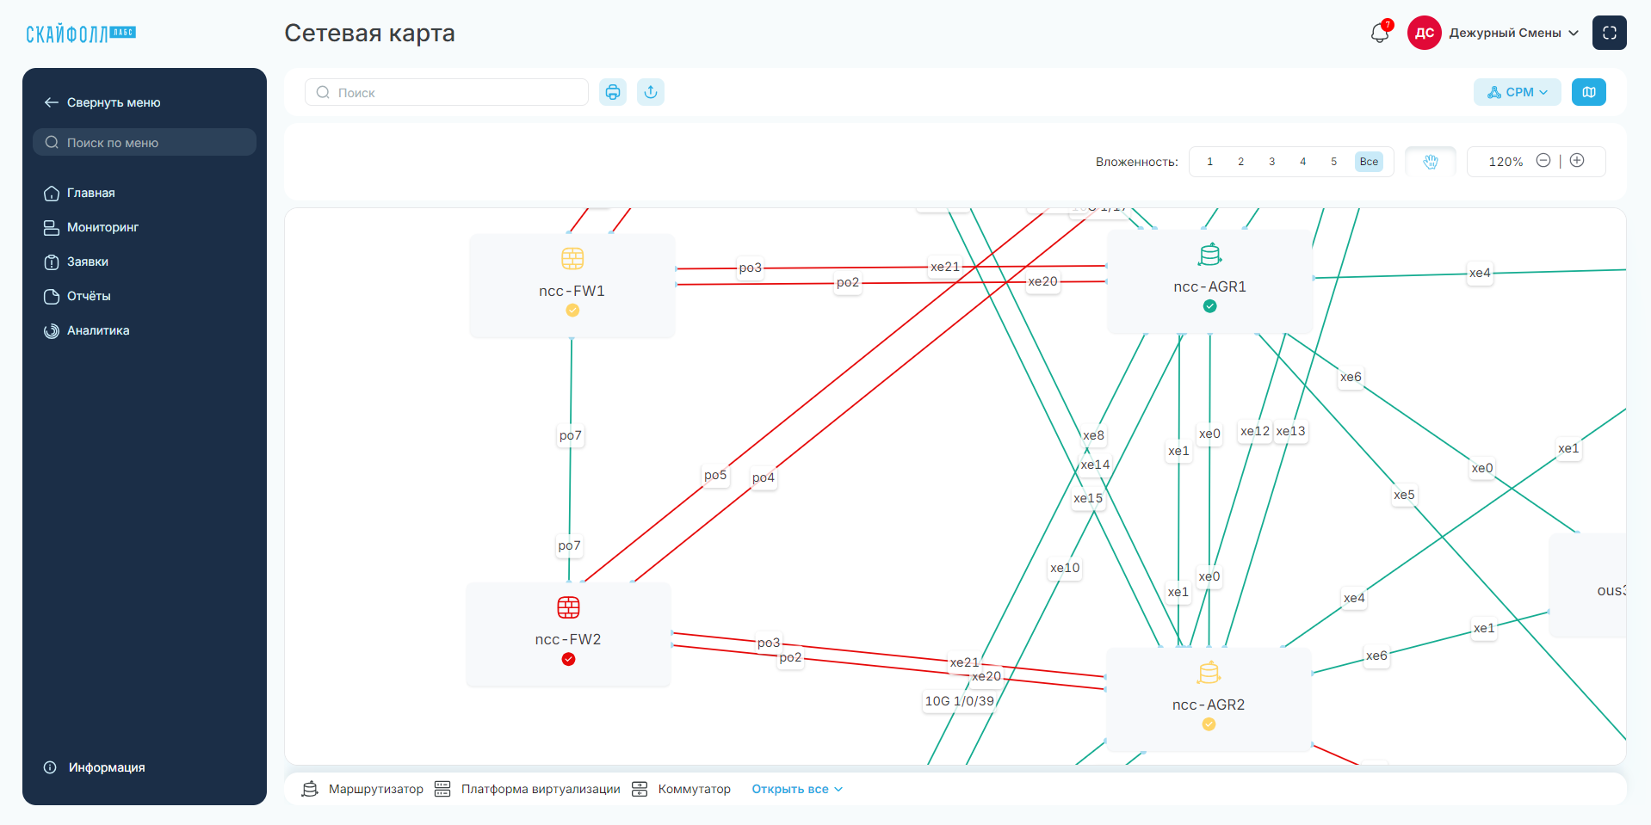1651x825 pixels.
Task: Click the 120% zoom value
Action: pos(1506,162)
